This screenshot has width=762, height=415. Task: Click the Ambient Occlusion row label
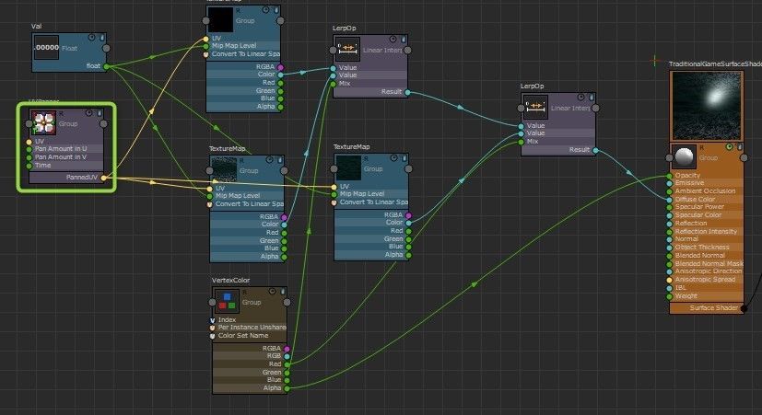pyautogui.click(x=705, y=191)
